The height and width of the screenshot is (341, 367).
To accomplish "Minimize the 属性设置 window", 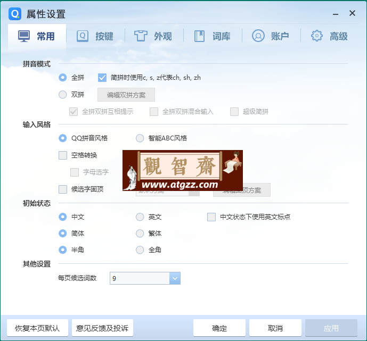I will coord(336,14).
